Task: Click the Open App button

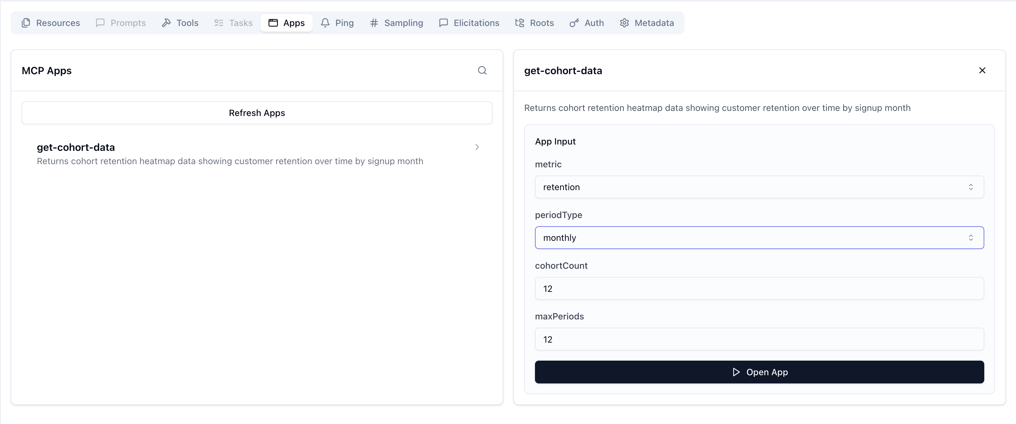Action: [759, 372]
